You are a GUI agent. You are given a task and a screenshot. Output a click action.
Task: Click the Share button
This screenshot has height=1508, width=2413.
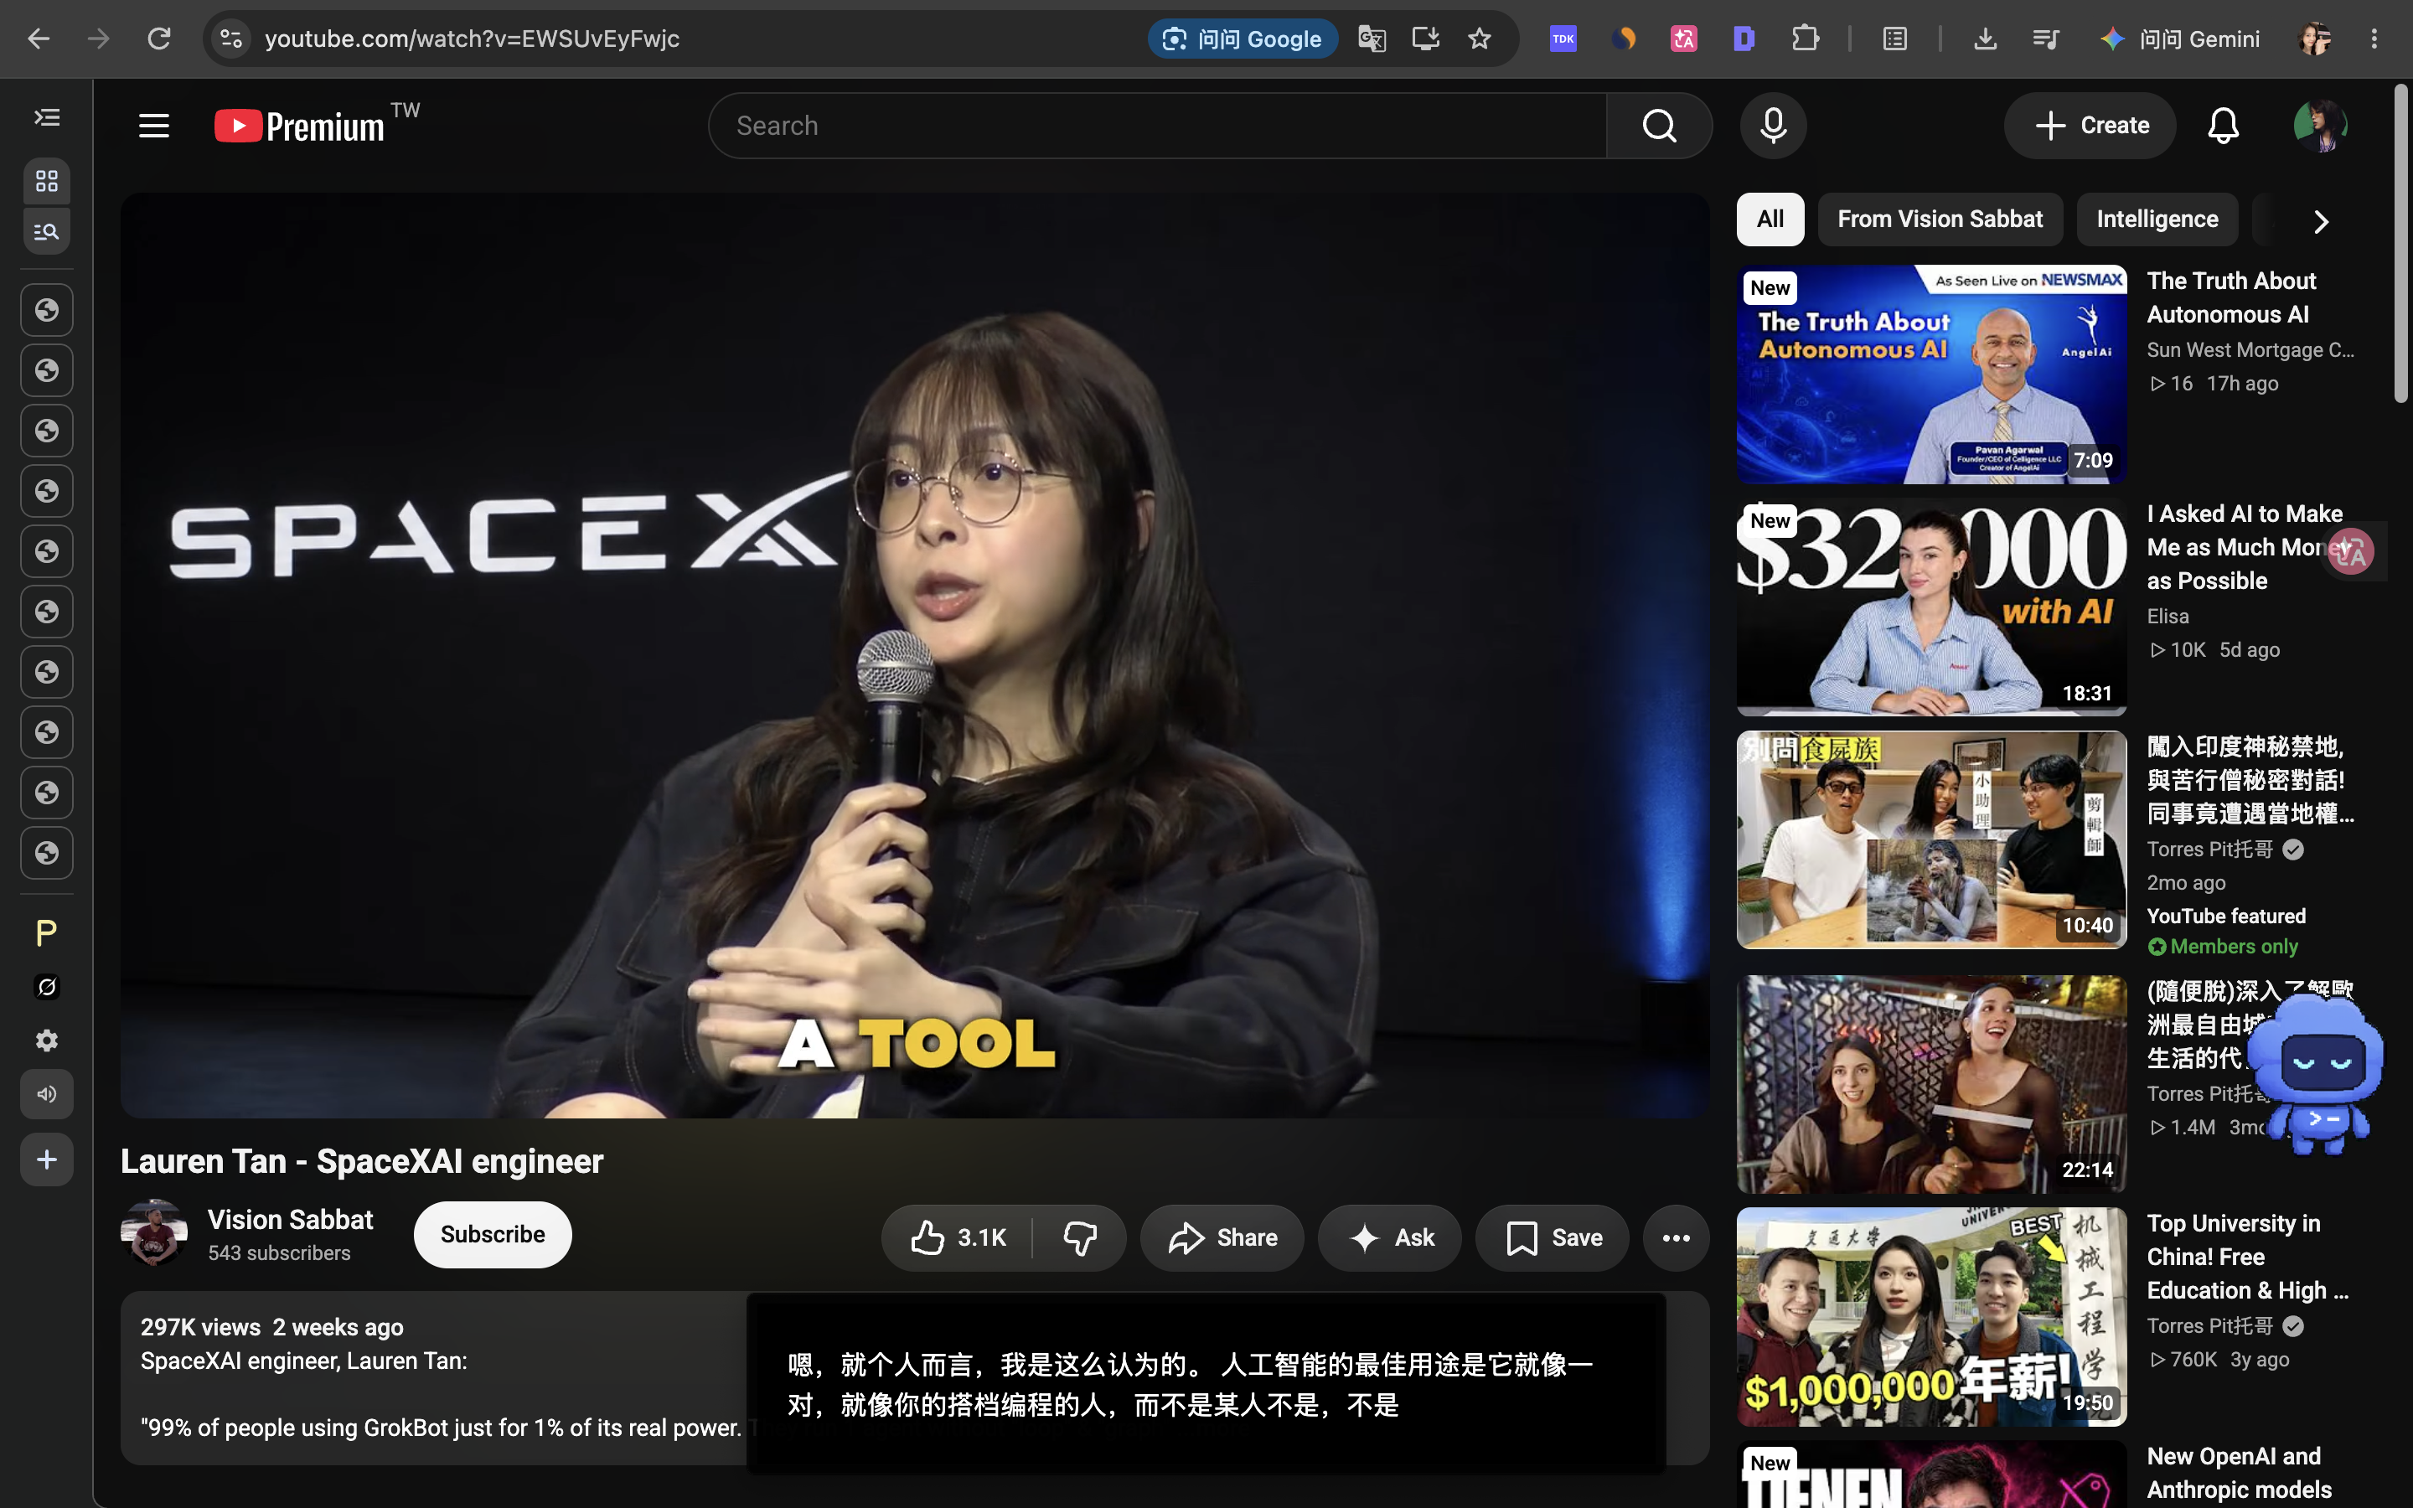click(x=1222, y=1237)
